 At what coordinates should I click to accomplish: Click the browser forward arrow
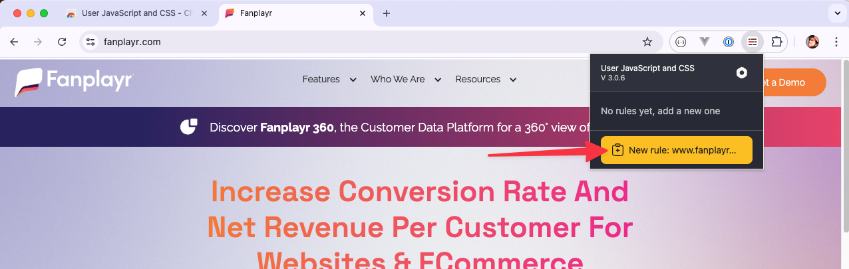click(x=38, y=42)
